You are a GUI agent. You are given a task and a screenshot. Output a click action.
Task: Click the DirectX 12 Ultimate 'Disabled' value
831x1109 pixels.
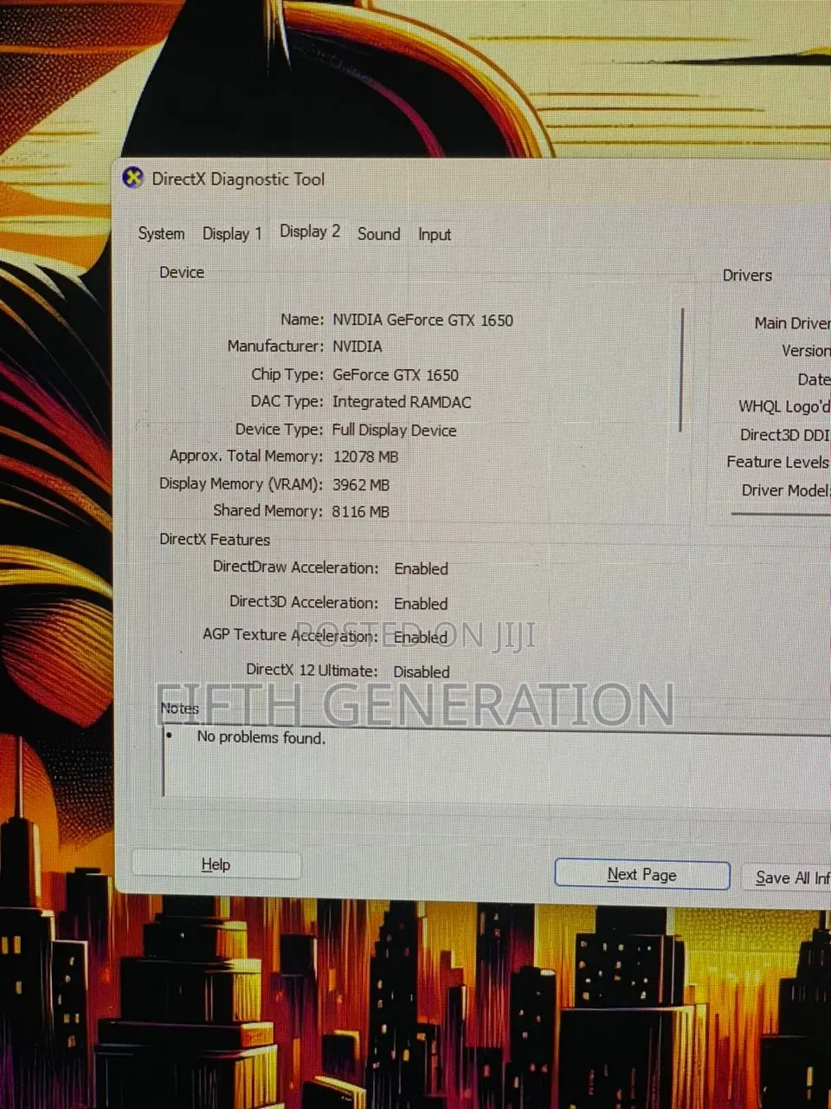point(422,672)
